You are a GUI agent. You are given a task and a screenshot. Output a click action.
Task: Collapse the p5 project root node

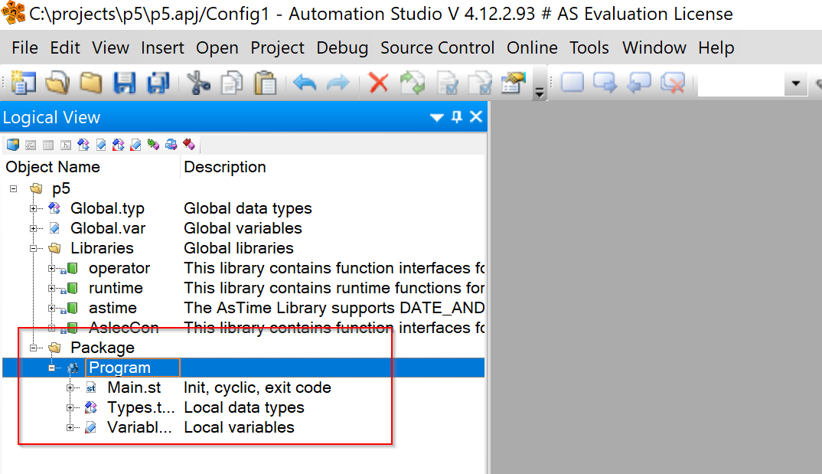click(14, 189)
